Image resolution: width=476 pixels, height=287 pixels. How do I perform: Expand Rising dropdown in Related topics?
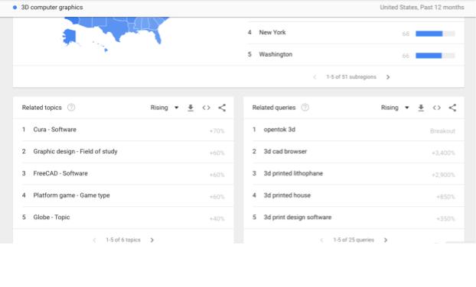coord(165,108)
